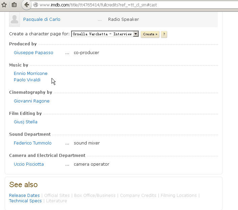This screenshot has width=238, height=210.
Task: Open Ennio Morricone's profile link
Action: click(x=31, y=73)
